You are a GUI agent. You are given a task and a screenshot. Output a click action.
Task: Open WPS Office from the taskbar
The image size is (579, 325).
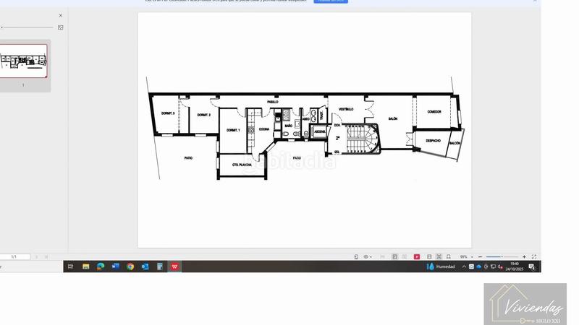[174, 266]
